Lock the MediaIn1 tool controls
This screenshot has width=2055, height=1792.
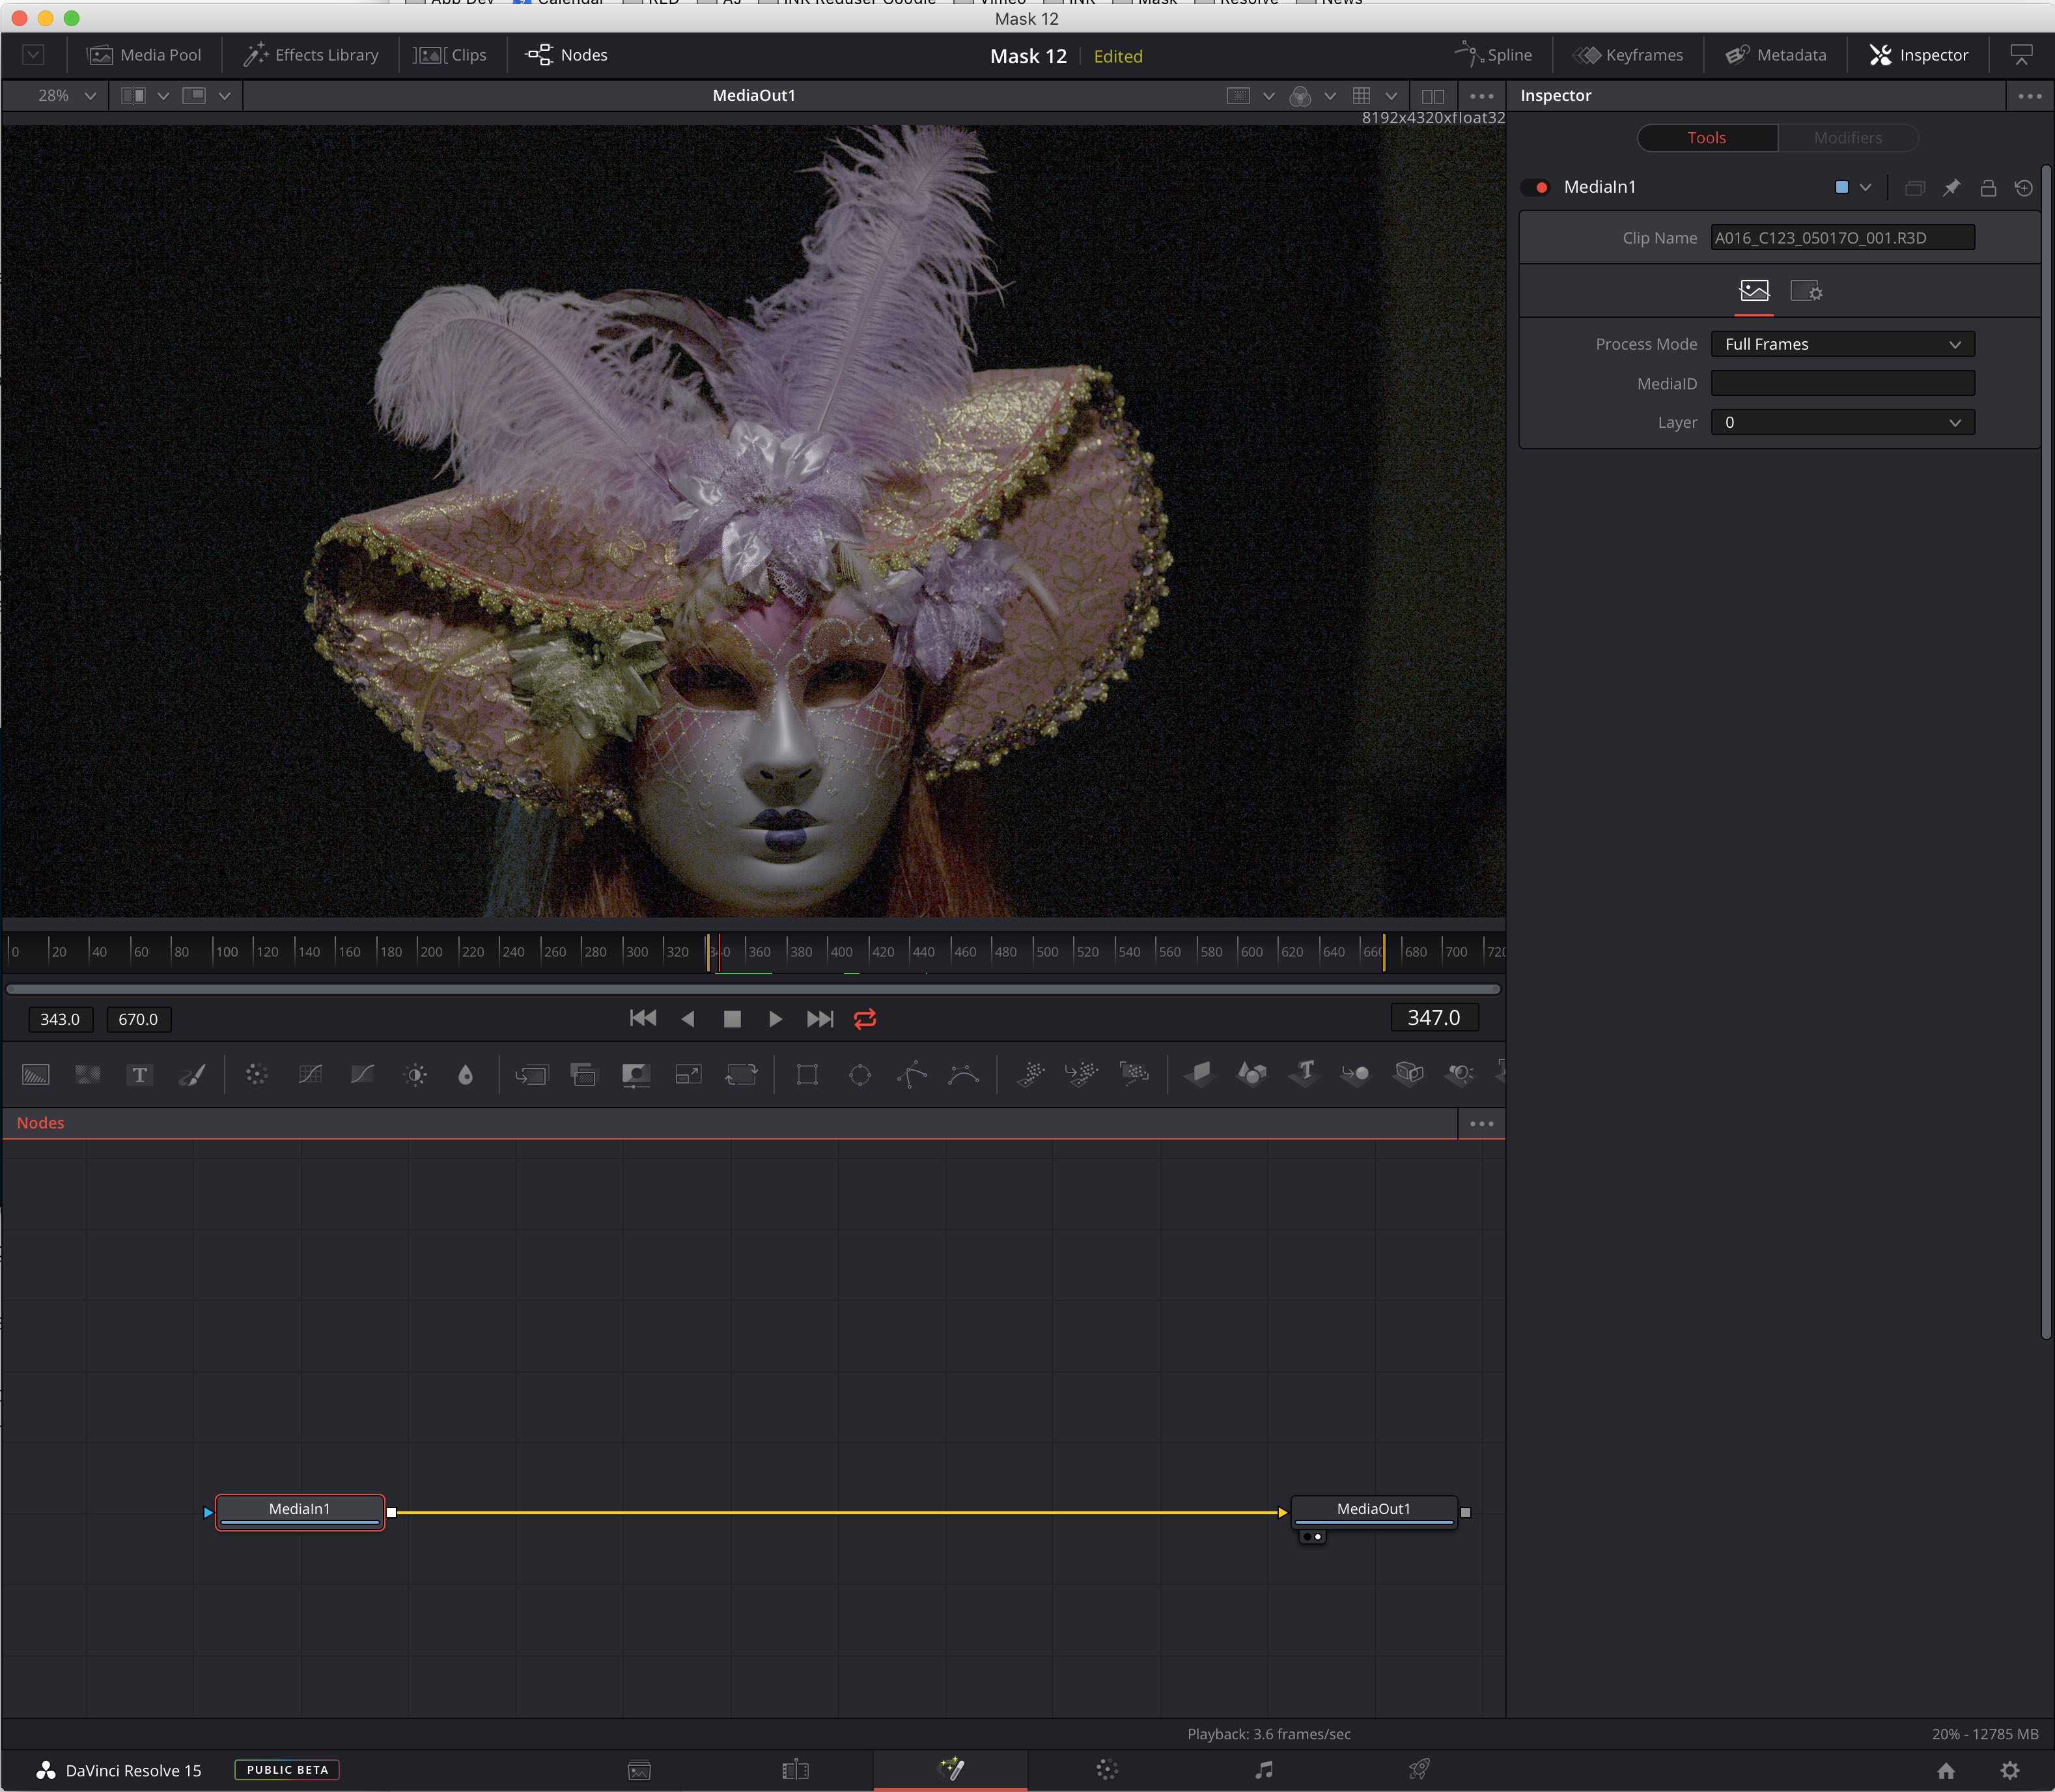pos(1988,188)
